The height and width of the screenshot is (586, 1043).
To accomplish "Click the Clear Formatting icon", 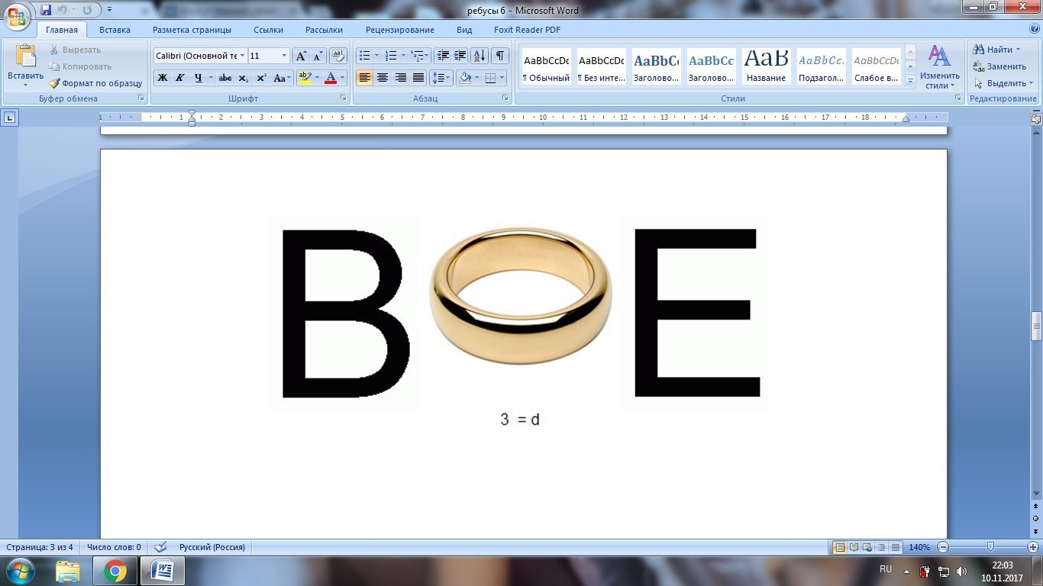I will pos(338,56).
